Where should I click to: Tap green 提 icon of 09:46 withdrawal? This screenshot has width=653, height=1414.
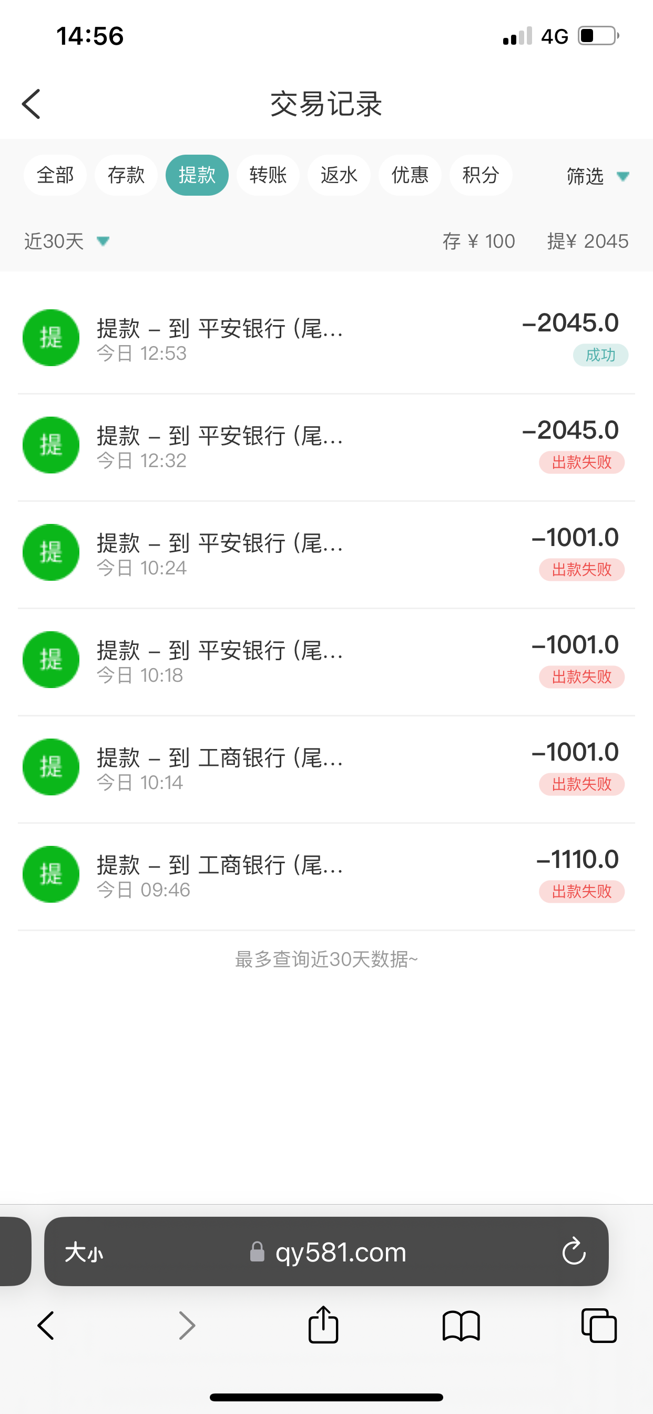point(51,874)
